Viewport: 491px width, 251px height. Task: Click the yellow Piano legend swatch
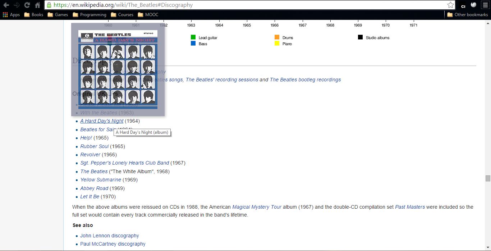click(x=277, y=43)
